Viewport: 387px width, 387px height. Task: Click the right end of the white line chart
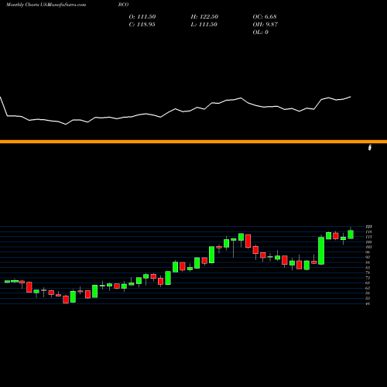(x=351, y=97)
